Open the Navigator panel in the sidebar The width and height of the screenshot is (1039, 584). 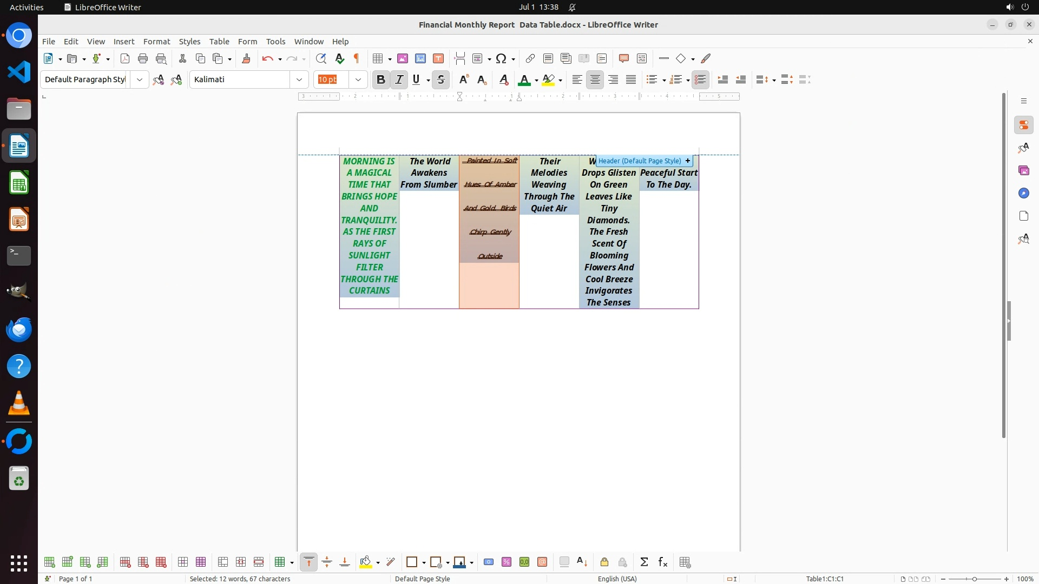1023,193
